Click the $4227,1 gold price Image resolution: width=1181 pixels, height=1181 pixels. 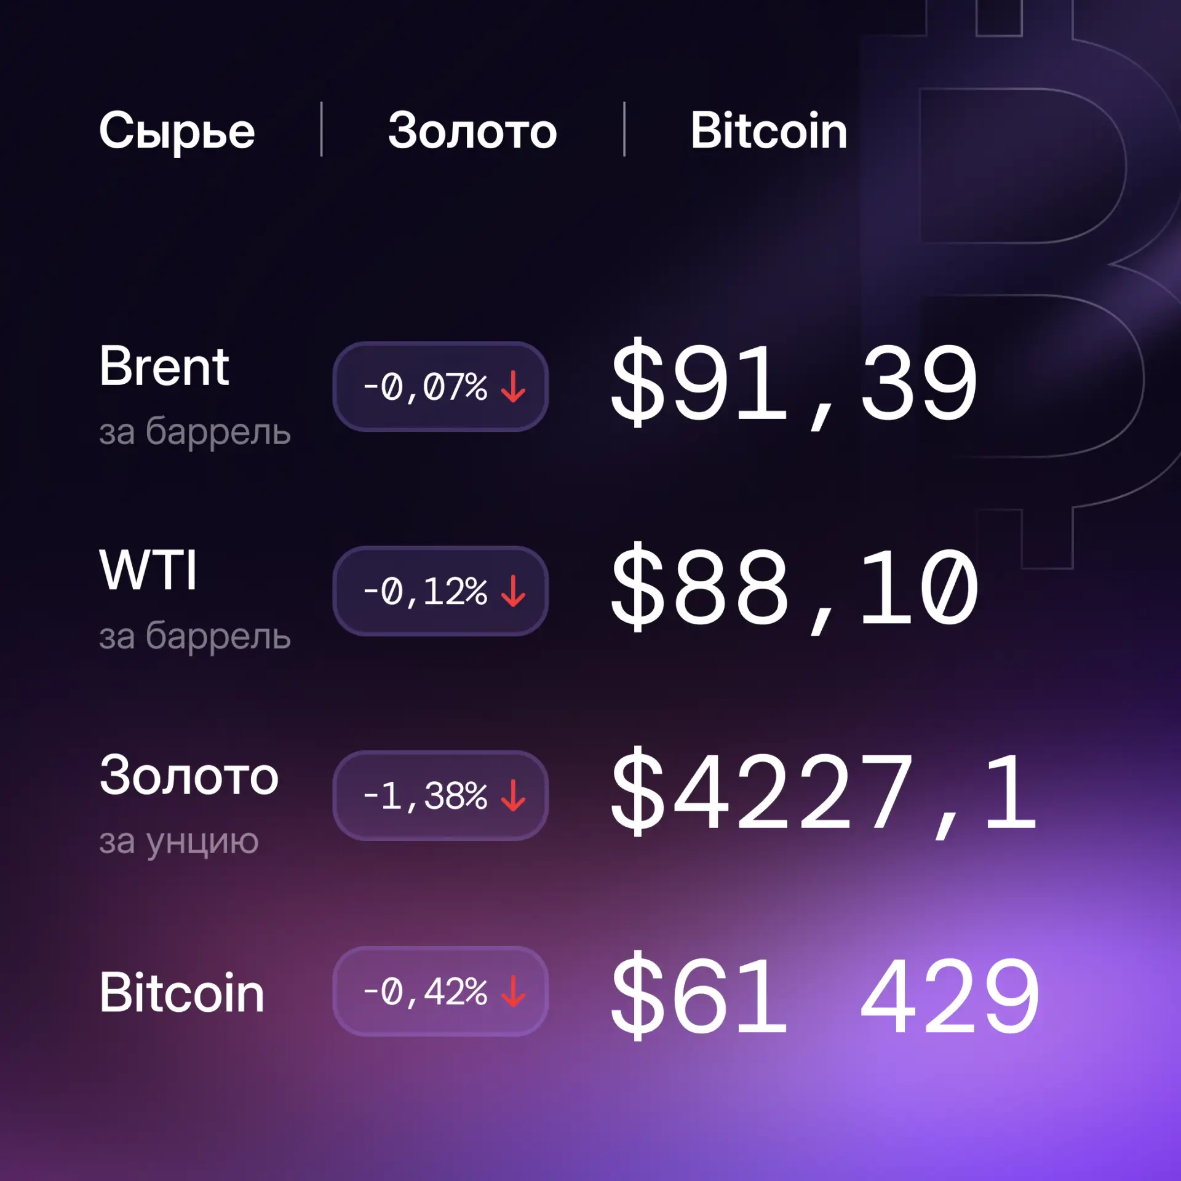click(824, 792)
